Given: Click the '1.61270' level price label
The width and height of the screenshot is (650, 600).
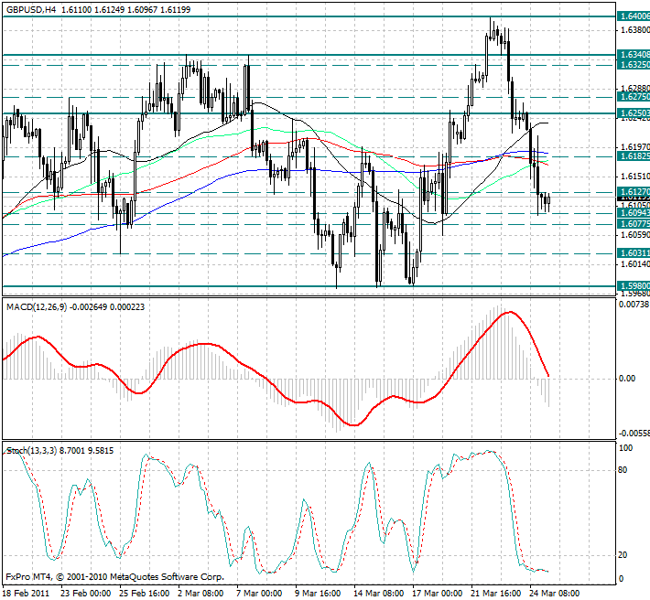Looking at the screenshot, I should coord(634,192).
